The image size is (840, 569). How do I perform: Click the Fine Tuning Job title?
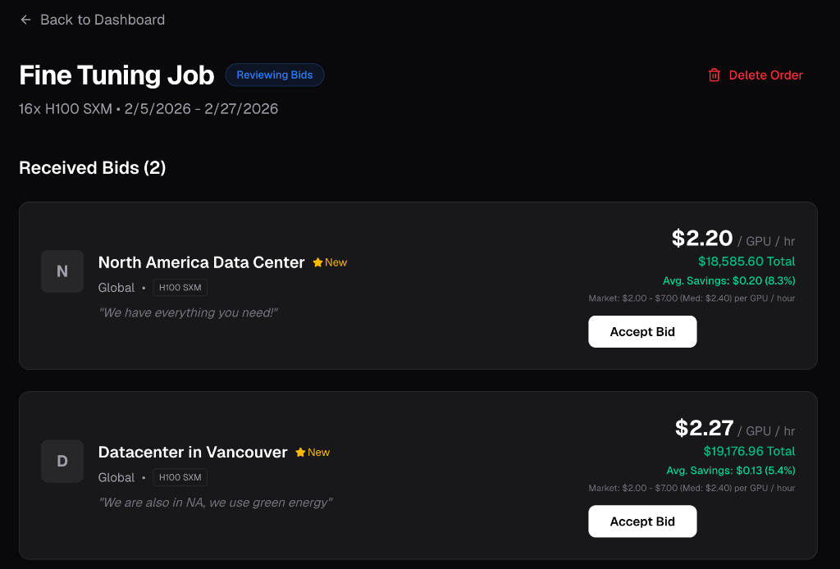click(x=116, y=75)
